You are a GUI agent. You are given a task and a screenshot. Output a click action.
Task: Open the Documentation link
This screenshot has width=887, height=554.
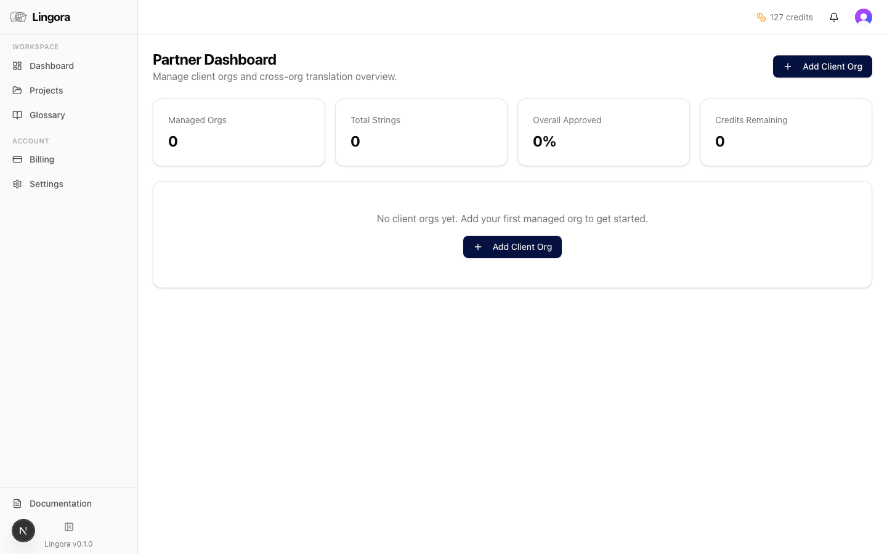pyautogui.click(x=60, y=503)
